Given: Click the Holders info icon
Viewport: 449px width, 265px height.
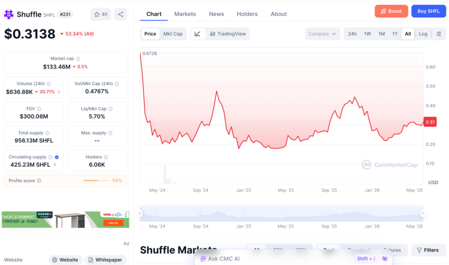Looking at the screenshot, I should (x=106, y=157).
